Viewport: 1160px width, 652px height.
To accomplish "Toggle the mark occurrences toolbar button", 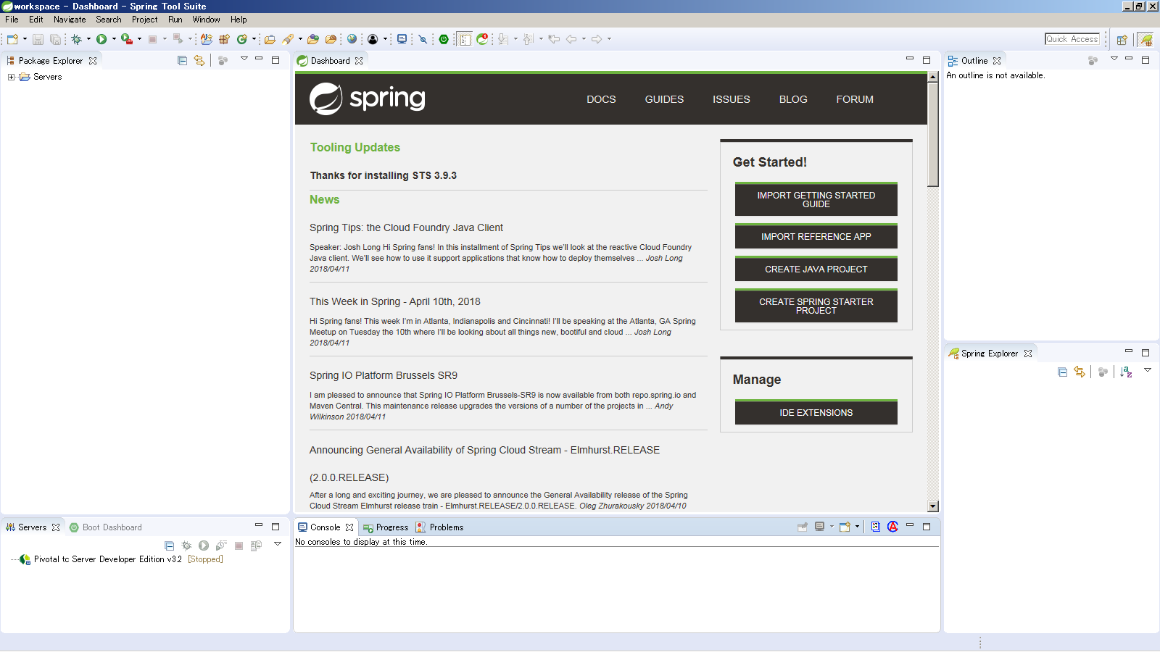I will tap(464, 39).
